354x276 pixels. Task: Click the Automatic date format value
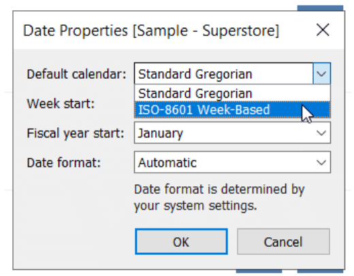point(167,162)
